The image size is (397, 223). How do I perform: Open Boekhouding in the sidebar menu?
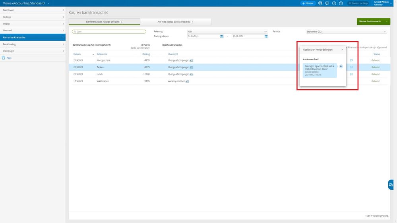33,44
